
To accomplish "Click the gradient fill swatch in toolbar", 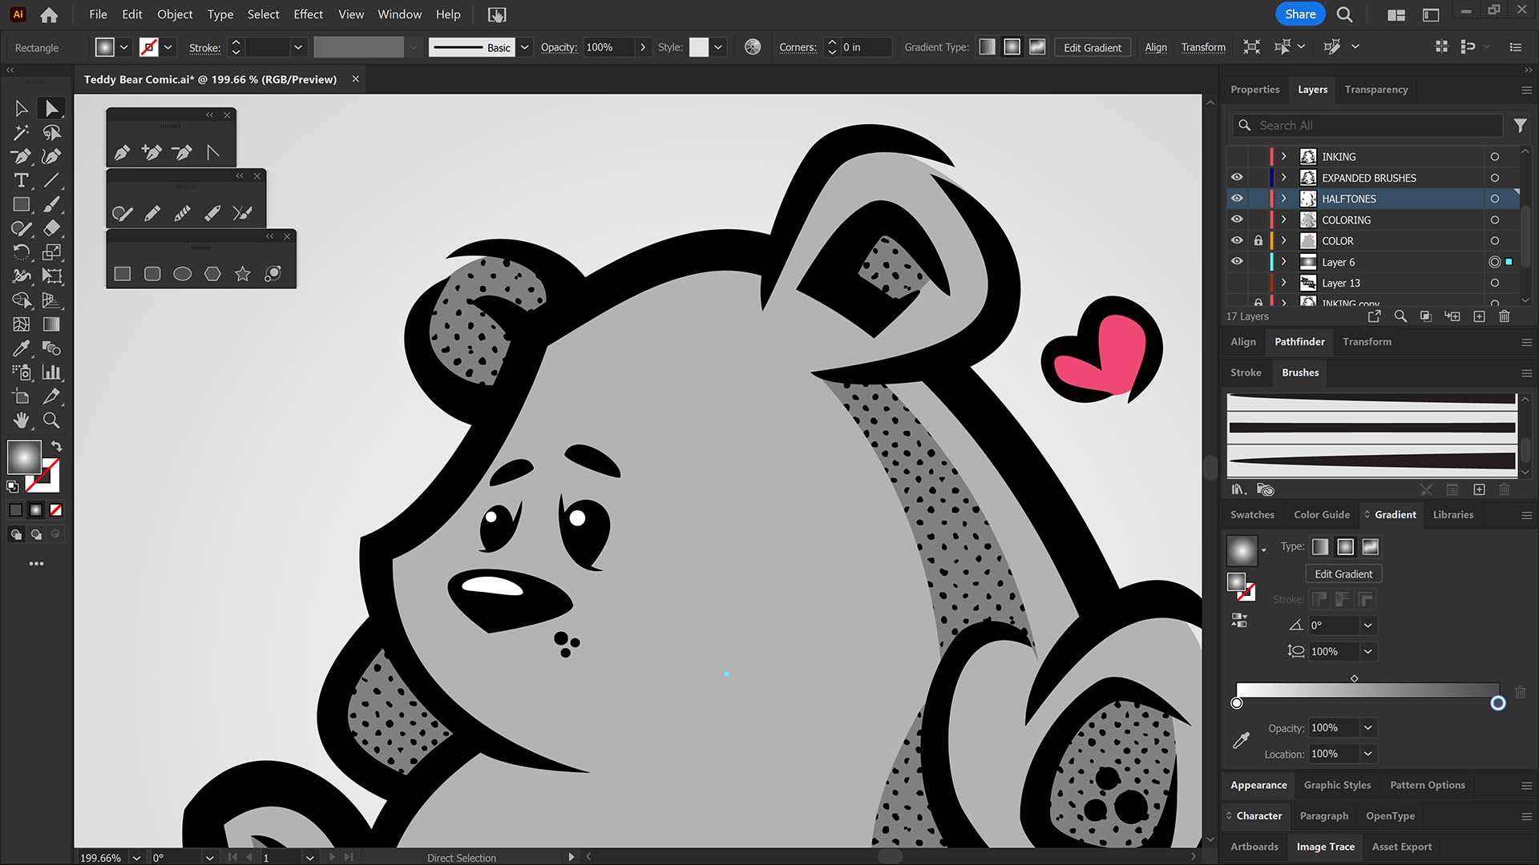I will coord(24,457).
